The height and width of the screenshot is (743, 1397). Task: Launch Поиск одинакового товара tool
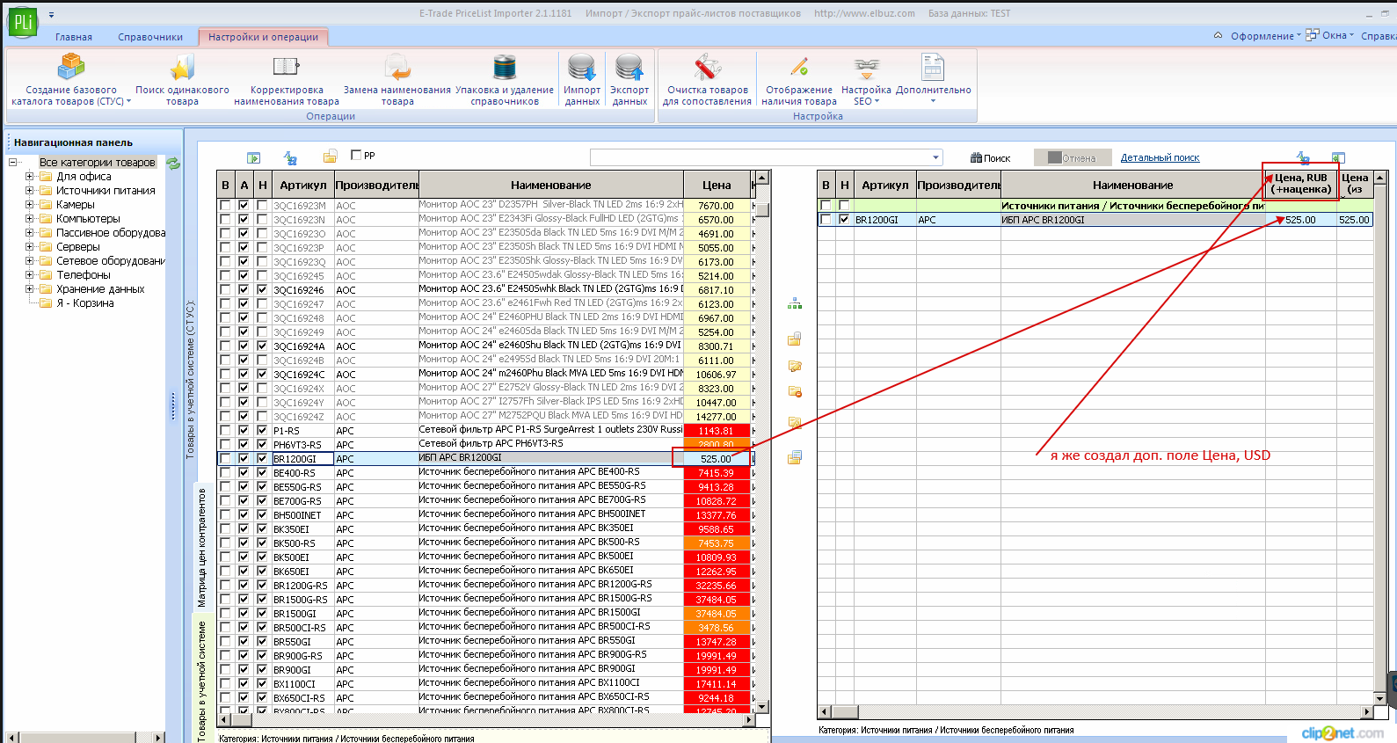coord(182,79)
